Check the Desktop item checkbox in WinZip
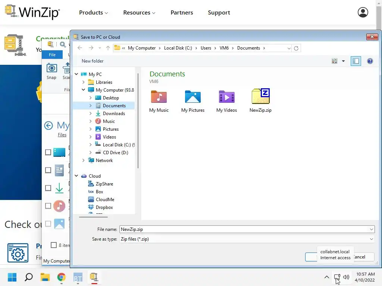 coord(48,152)
